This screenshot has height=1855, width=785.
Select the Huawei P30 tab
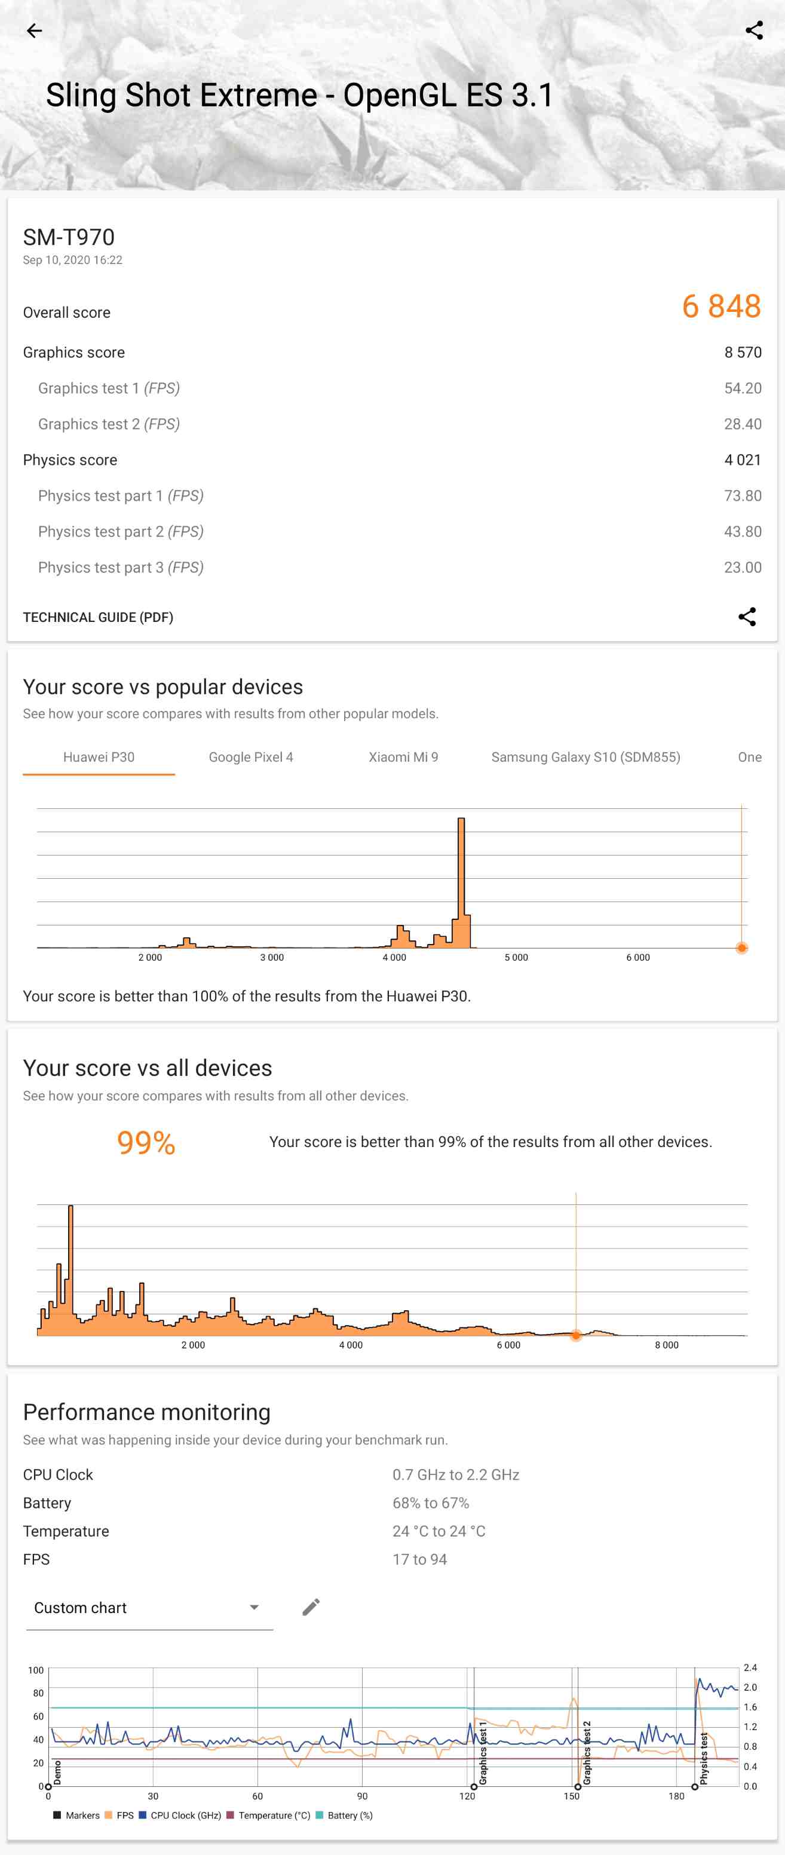tap(99, 757)
